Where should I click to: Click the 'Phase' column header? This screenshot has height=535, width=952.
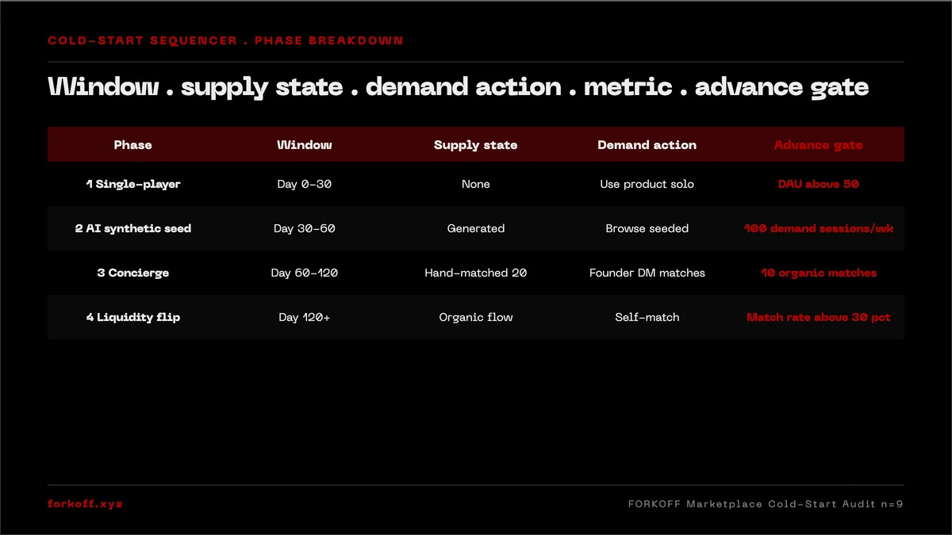(133, 145)
